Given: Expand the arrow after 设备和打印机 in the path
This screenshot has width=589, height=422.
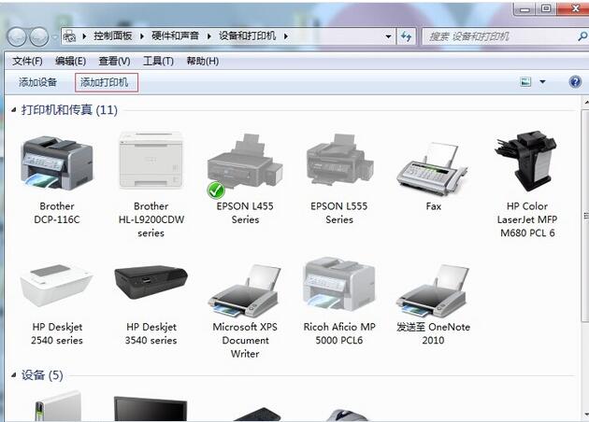Looking at the screenshot, I should [286, 36].
